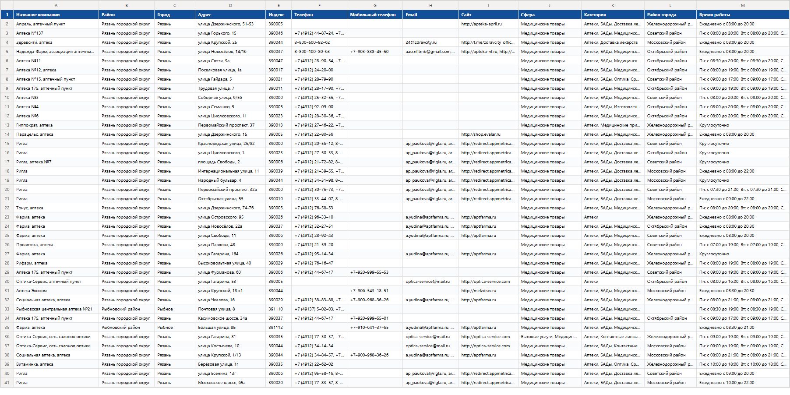Select cell 'Витаминка, аптека'
The height and width of the screenshot is (395, 790).
click(56, 364)
